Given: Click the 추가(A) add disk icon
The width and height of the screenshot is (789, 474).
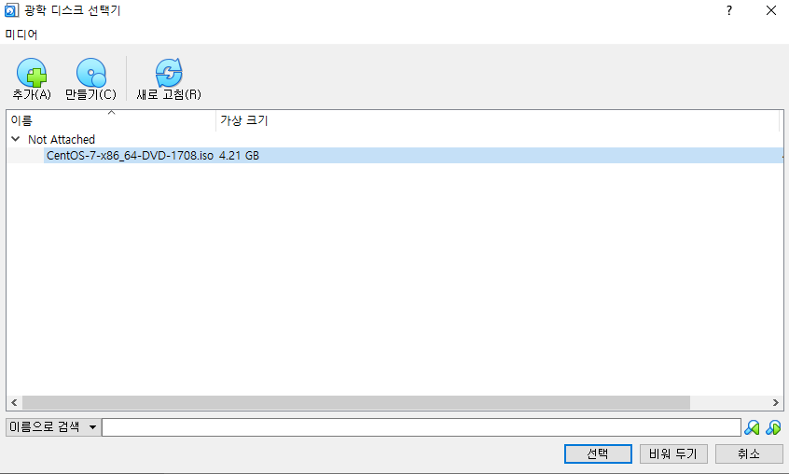Looking at the screenshot, I should [x=31, y=73].
